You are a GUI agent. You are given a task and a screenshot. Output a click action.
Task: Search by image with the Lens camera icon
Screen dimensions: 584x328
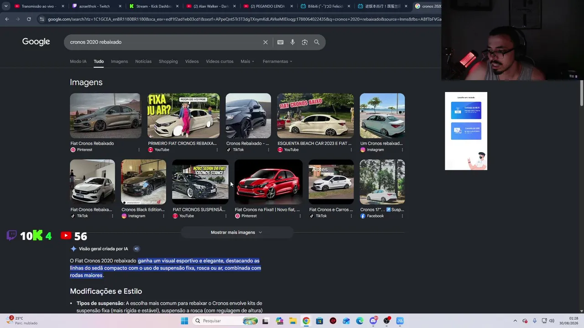[304, 42]
